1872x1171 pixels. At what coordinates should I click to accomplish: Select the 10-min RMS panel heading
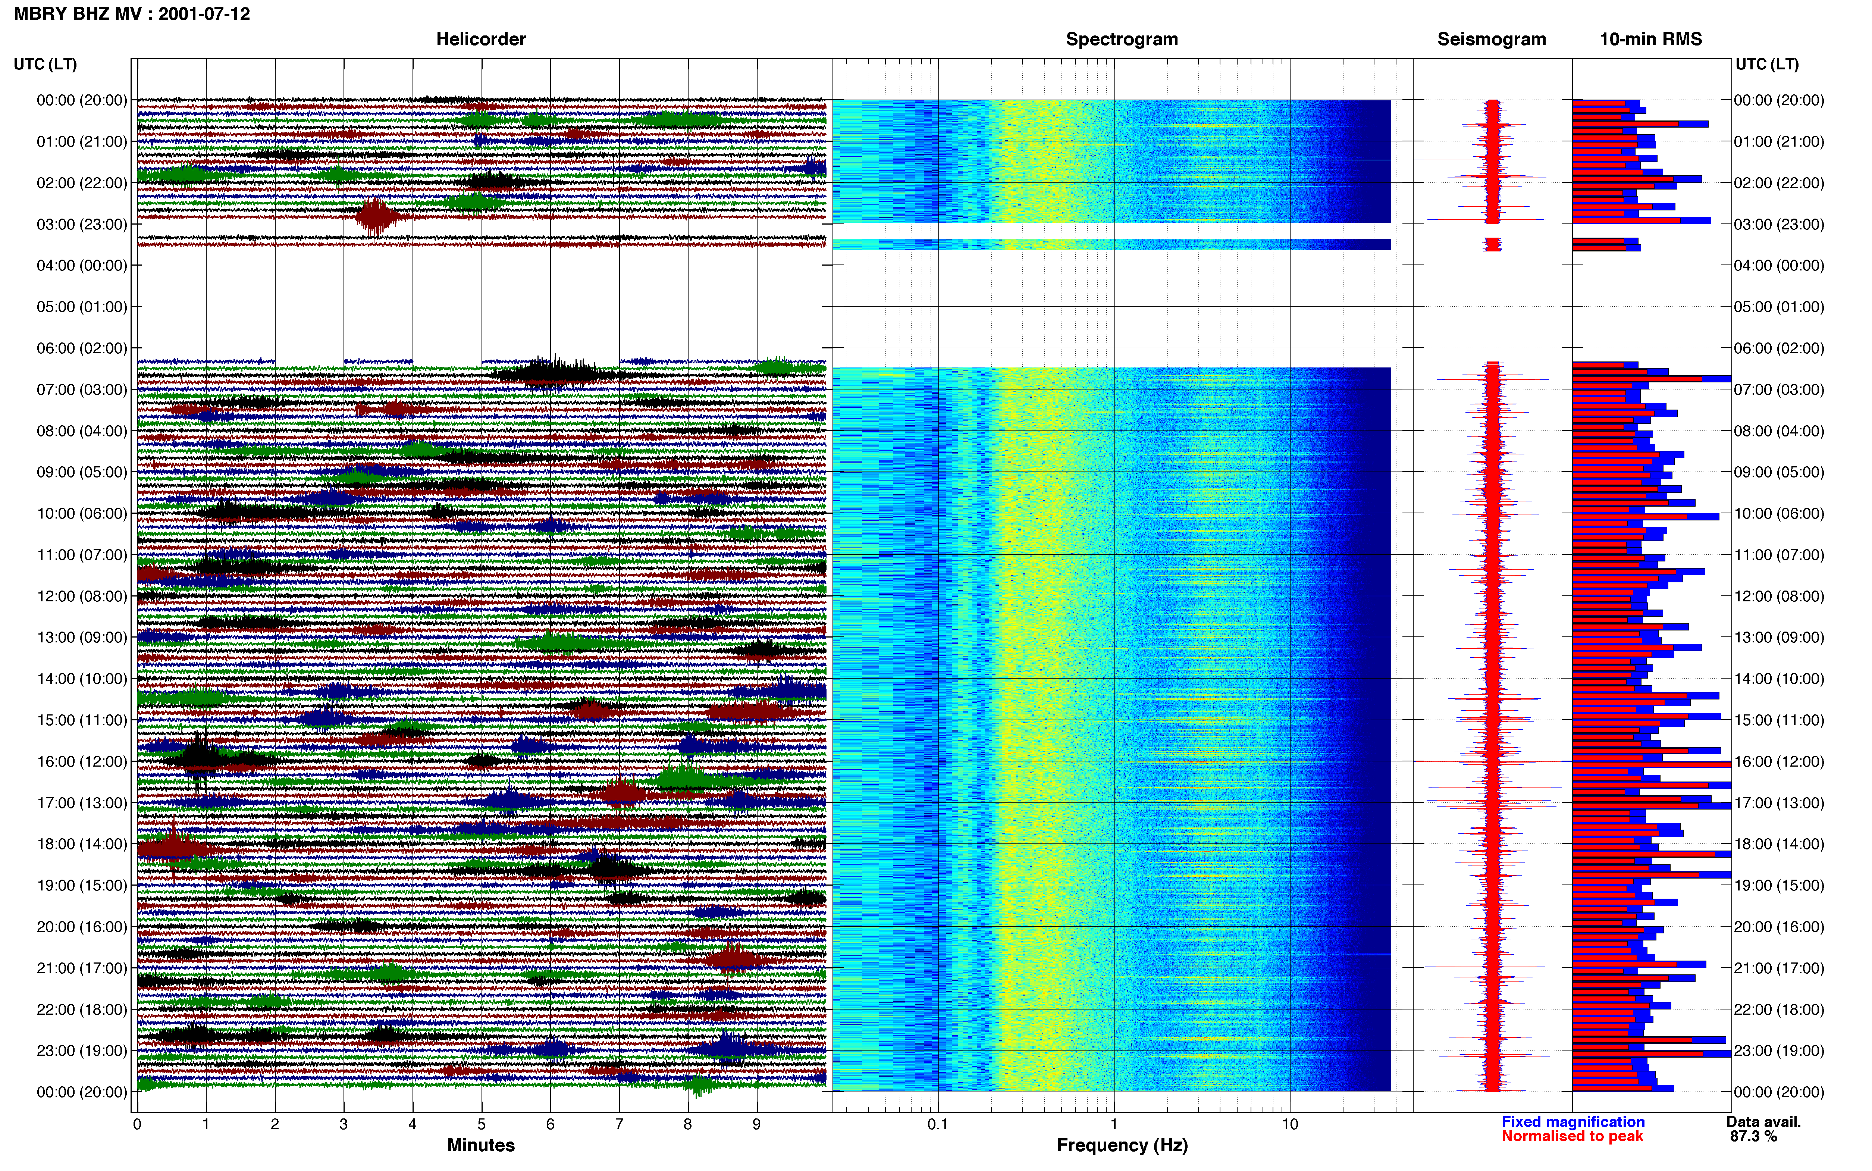click(1650, 40)
